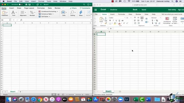Open Conditional Formatting menu in desktop Excel
This screenshot has width=184, height=103.
tap(48, 11)
